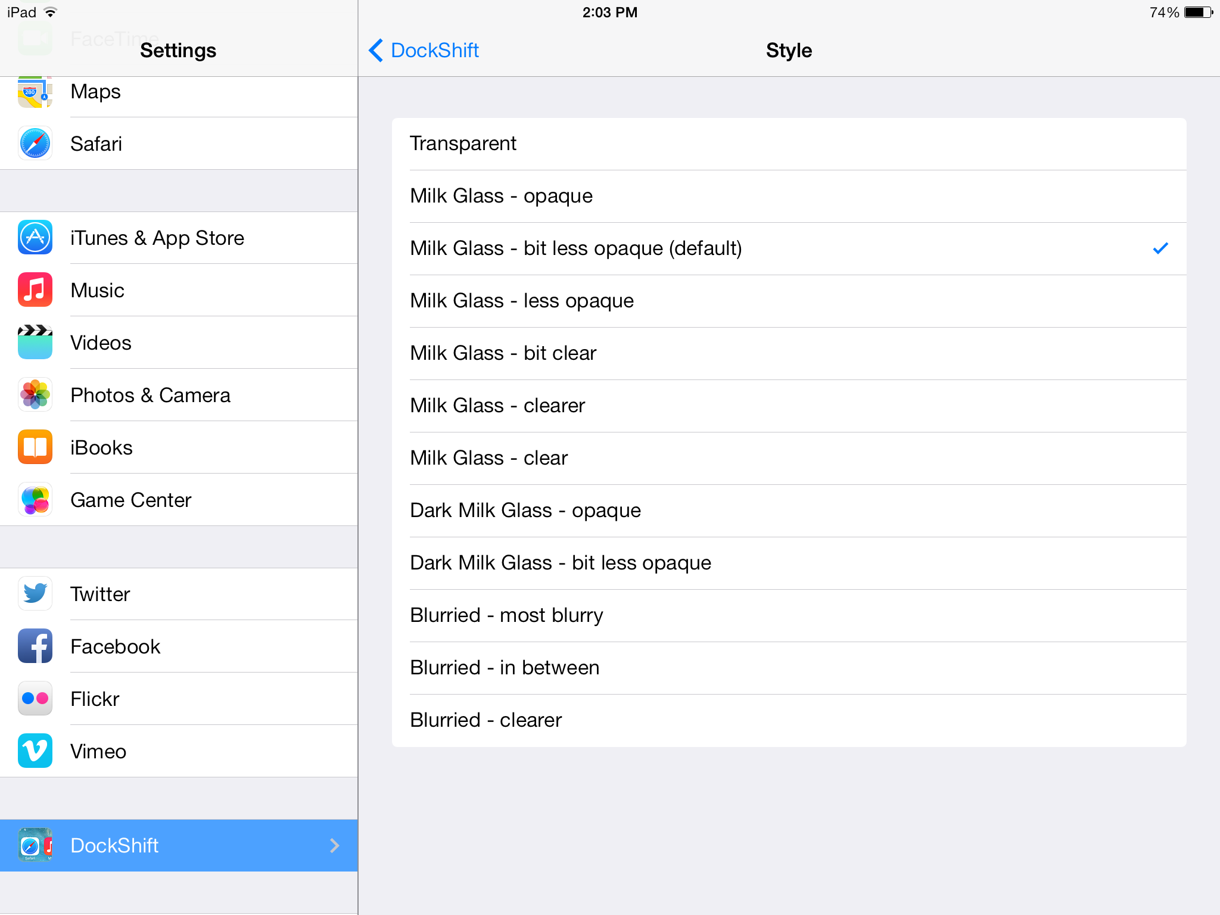Select the Maps app icon
1220x915 pixels.
point(35,91)
